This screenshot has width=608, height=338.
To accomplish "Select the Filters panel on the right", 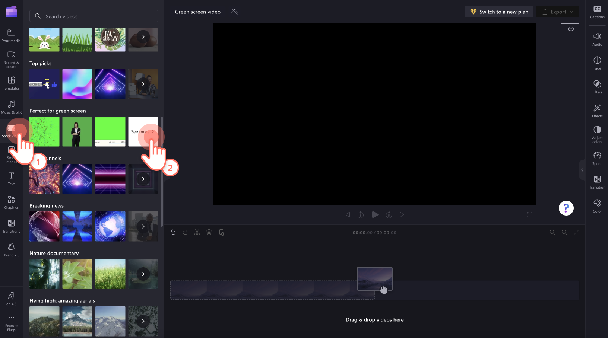I will (597, 87).
